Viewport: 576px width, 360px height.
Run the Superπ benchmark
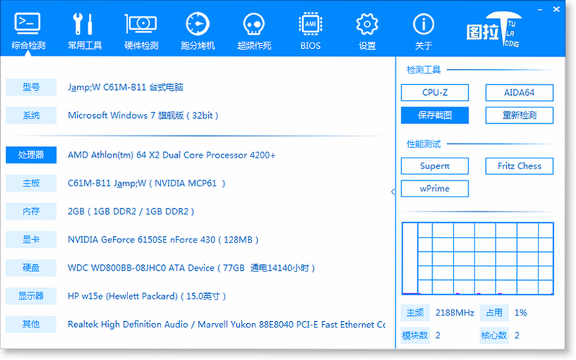pos(435,166)
